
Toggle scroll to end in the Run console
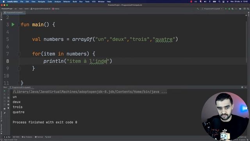(x=8, y=101)
